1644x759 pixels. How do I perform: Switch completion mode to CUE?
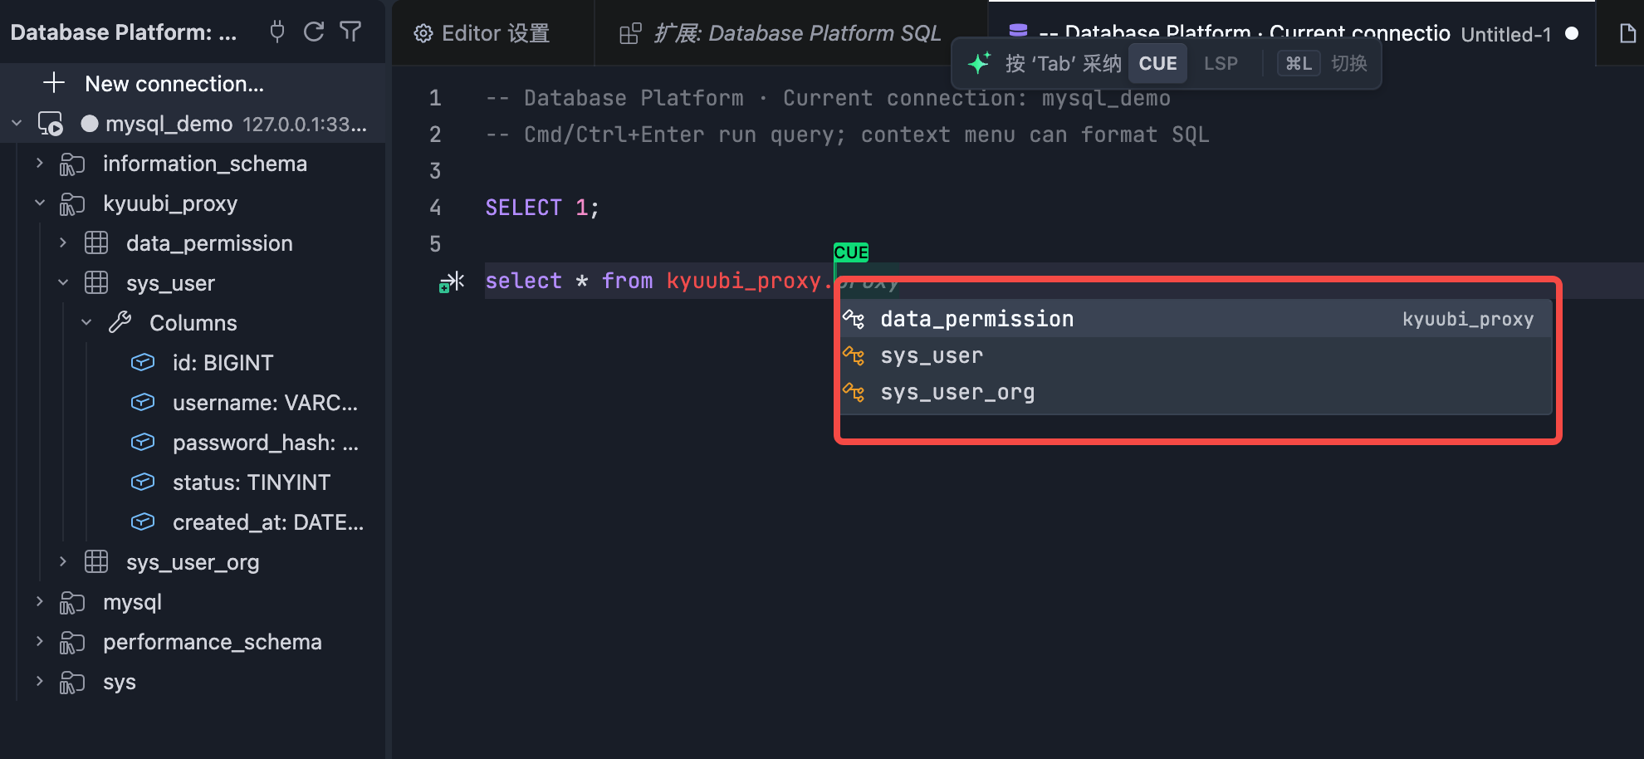(1157, 63)
